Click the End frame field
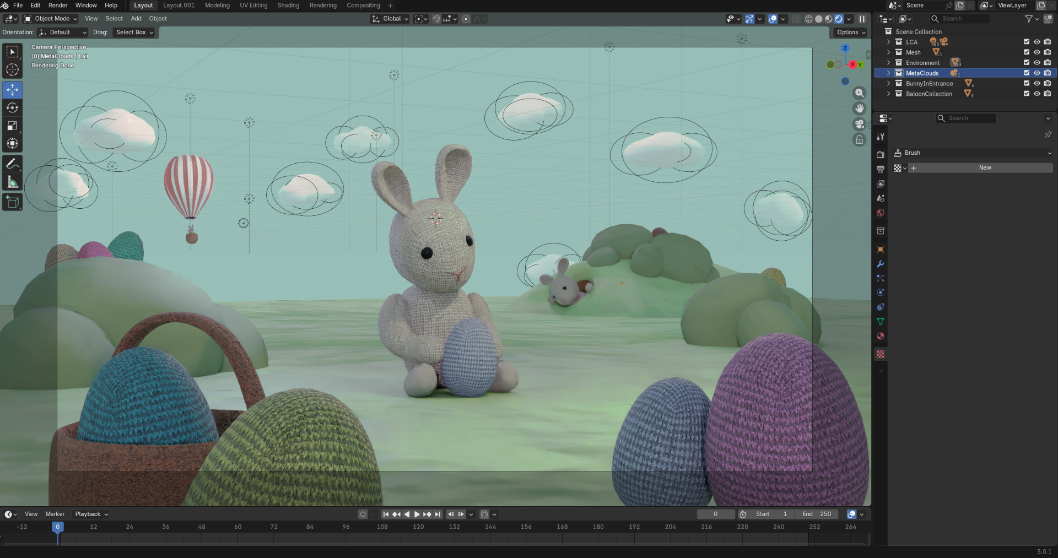 tap(817, 514)
